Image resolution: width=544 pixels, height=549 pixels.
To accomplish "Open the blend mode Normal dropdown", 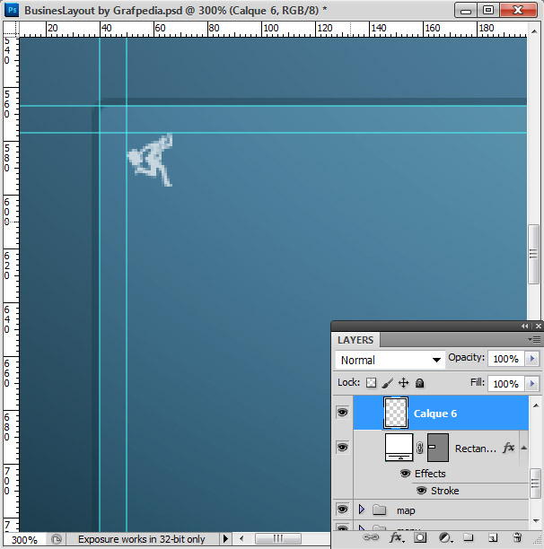I will tap(390, 360).
